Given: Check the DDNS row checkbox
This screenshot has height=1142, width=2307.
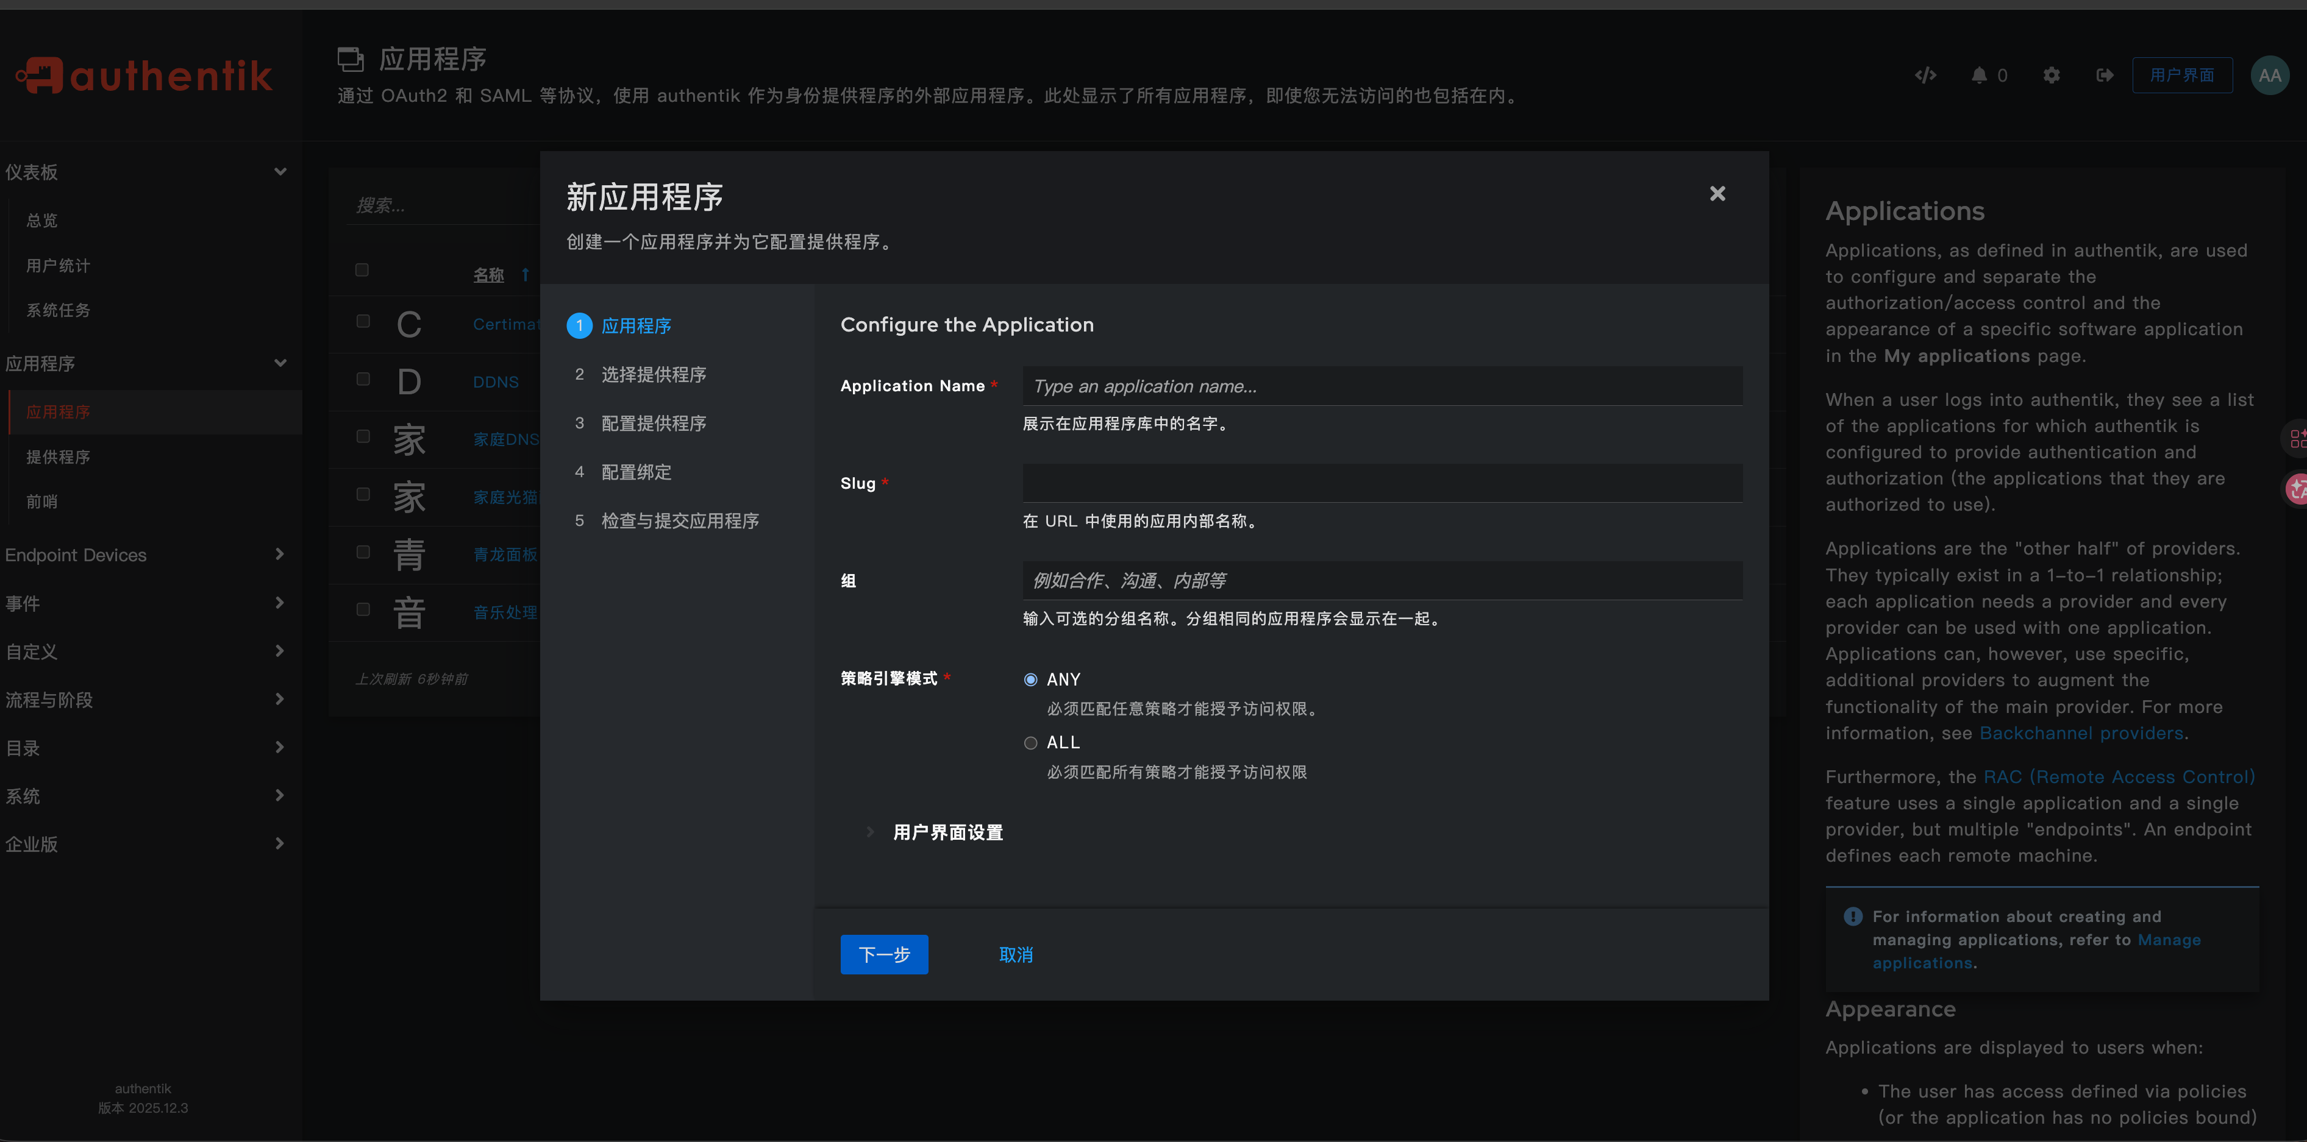Looking at the screenshot, I should pos(363,378).
